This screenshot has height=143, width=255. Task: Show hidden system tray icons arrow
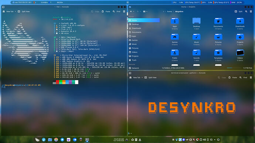pyautogui.click(x=215, y=140)
